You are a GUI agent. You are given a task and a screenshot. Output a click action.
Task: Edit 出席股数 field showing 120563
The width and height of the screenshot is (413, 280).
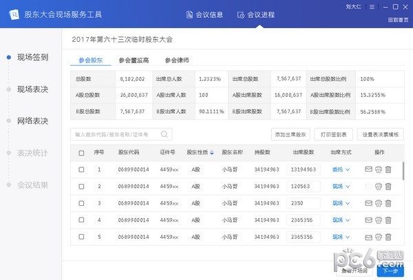pyautogui.click(x=304, y=186)
